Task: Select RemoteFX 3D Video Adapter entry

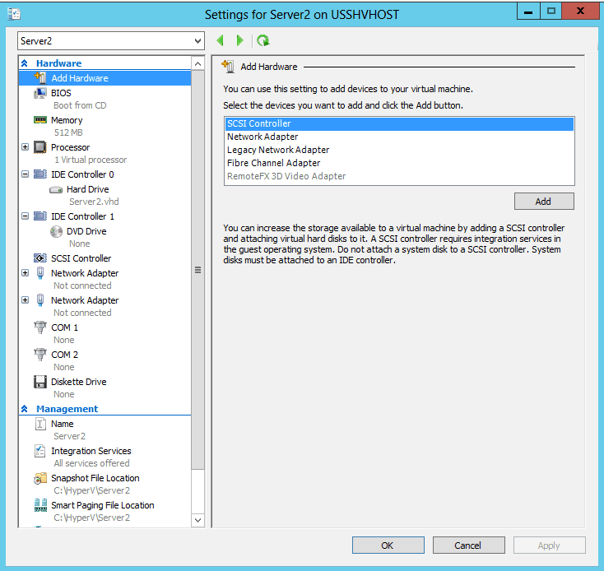Action: pos(399,176)
